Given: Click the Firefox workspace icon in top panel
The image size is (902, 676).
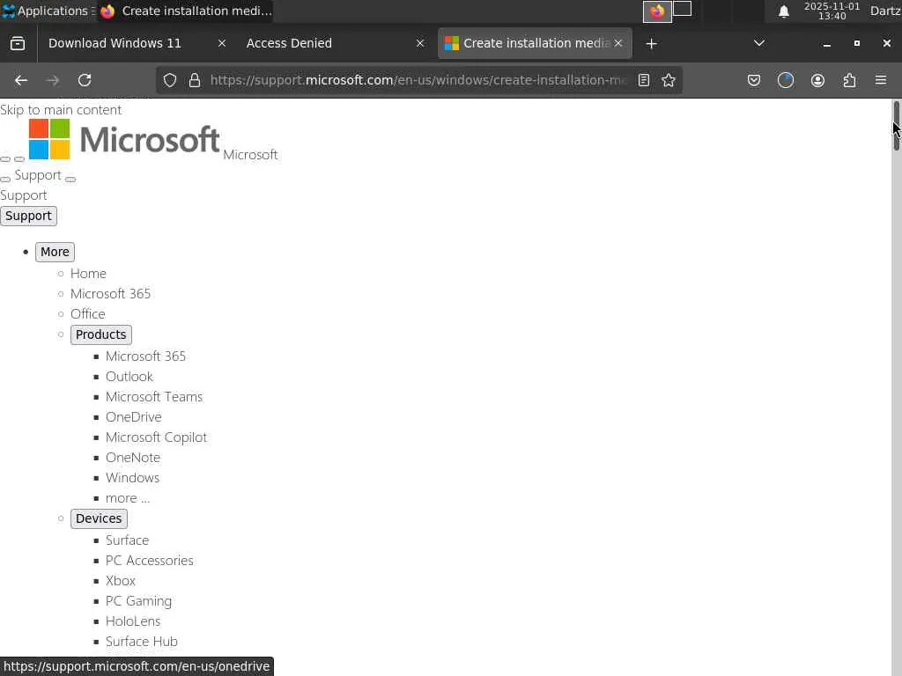Looking at the screenshot, I should [657, 11].
